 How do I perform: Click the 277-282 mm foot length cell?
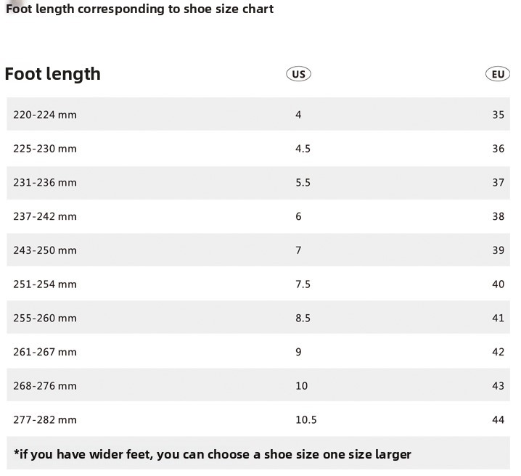click(x=45, y=420)
